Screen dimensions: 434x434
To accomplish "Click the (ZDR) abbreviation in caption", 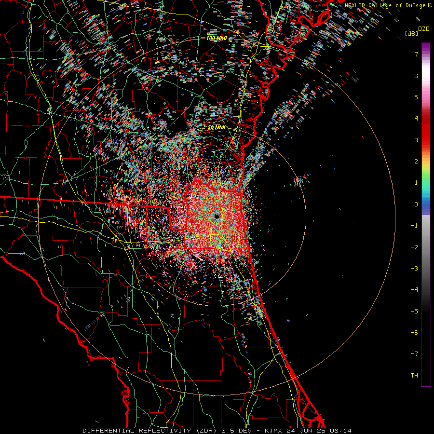I will (x=206, y=431).
